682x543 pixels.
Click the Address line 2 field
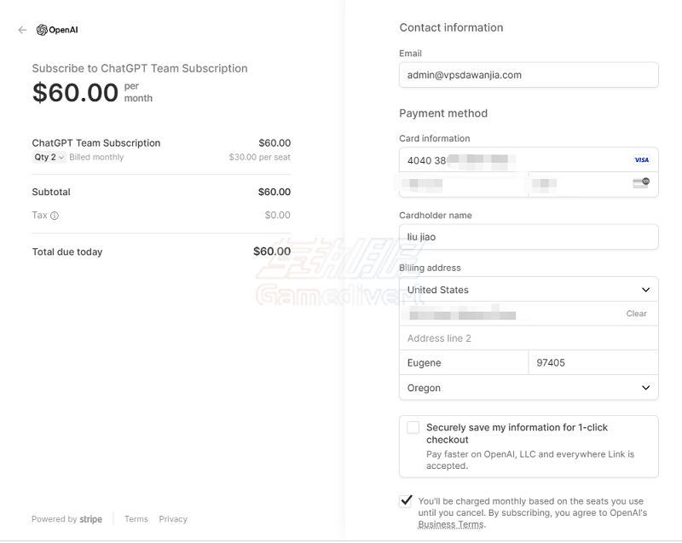[529, 338]
